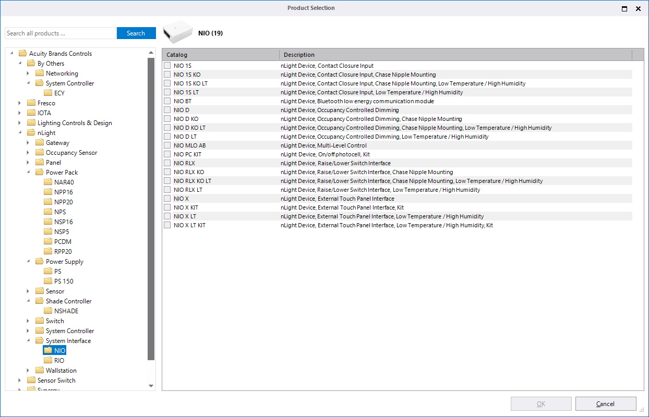
Task: Click the Networking folder icon
Action: tap(40, 73)
